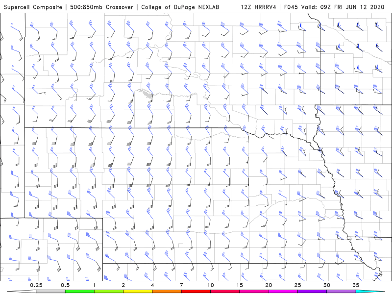
Task: Click the '35' legend value
Action: (x=356, y=285)
